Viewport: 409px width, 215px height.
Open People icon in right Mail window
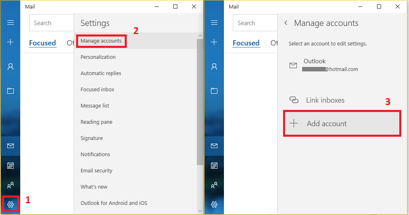click(x=214, y=185)
